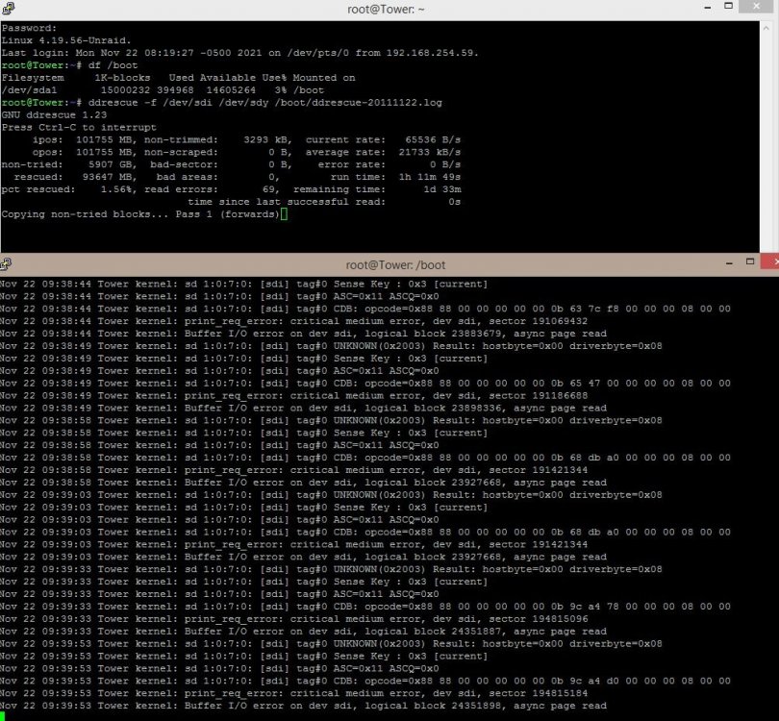Click the 'df /boot' command line
Viewport: 779px width, 721px height.
pos(69,65)
